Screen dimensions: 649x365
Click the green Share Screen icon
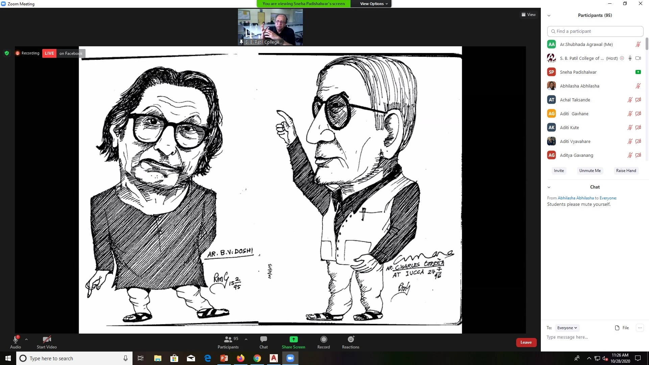(x=293, y=339)
